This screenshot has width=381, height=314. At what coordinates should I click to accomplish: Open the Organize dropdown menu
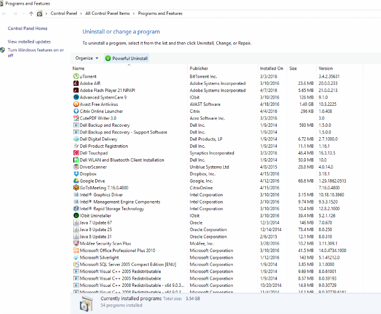(x=86, y=58)
